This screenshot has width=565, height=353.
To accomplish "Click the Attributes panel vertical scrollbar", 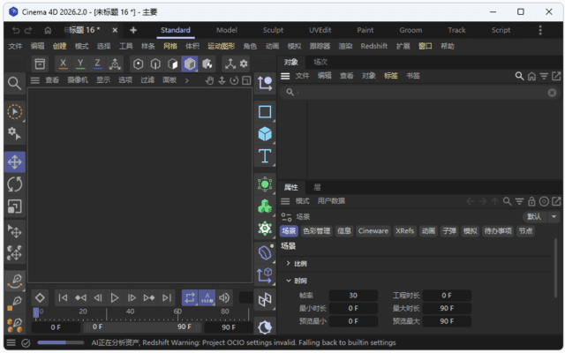I will (555, 268).
